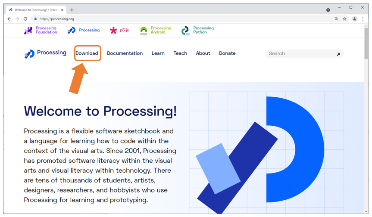The image size is (372, 217).
Task: Close the Welcome to Processing tab
Action: pyautogui.click(x=62, y=10)
